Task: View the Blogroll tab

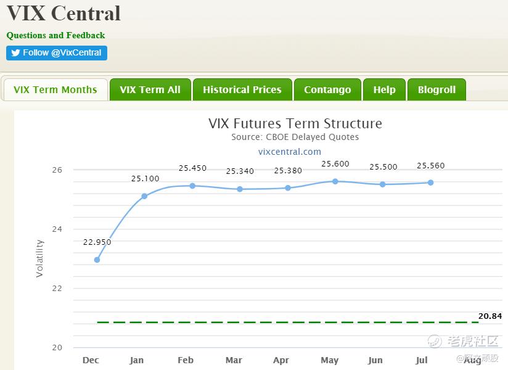Action: click(x=436, y=89)
